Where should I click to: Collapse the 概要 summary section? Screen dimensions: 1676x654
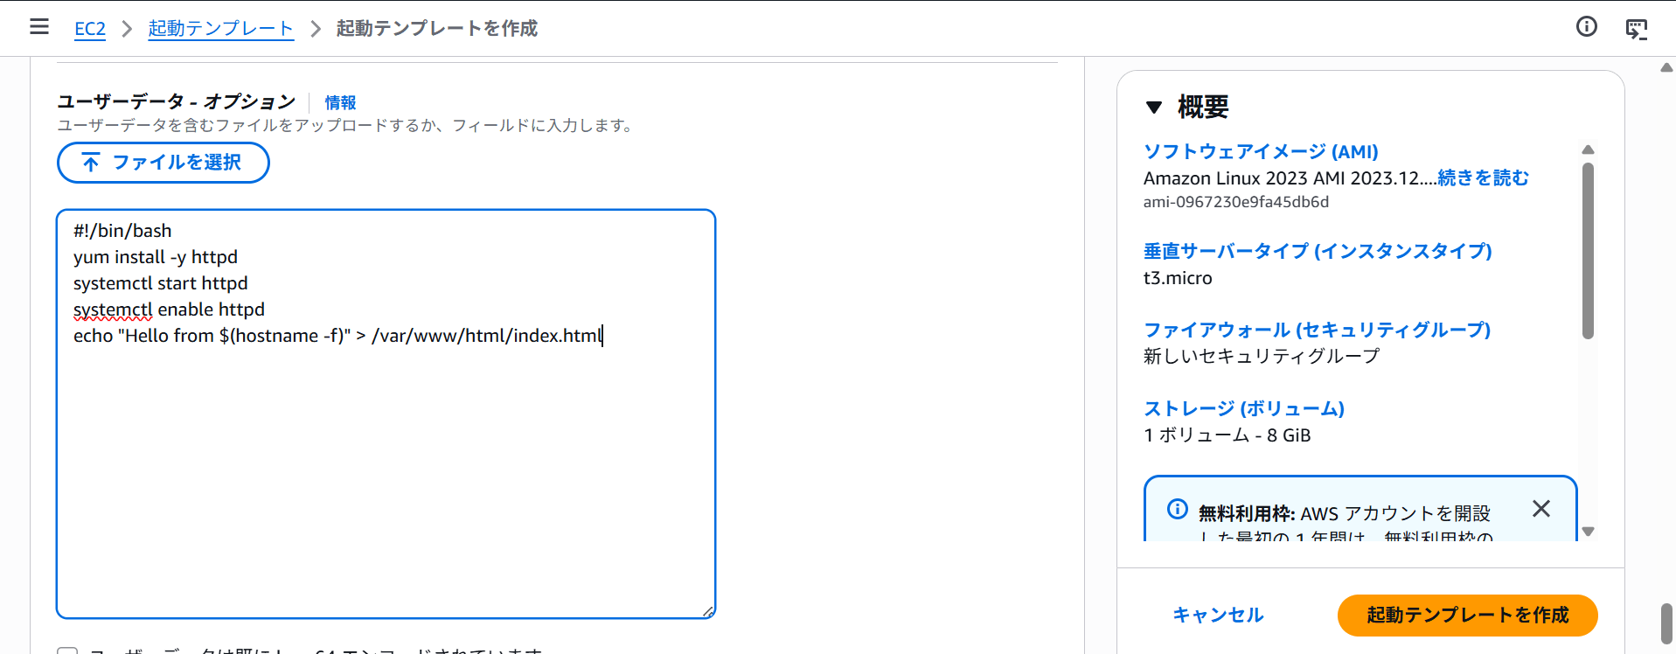1154,108
